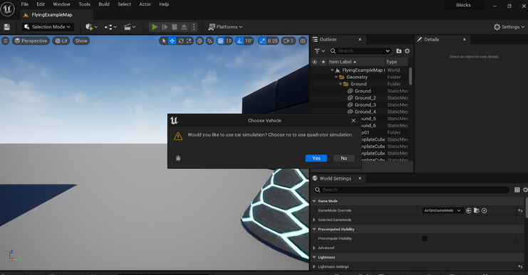This screenshot has height=275, width=528.
Task: Open the Perspective view mode menu
Action: pos(31,41)
